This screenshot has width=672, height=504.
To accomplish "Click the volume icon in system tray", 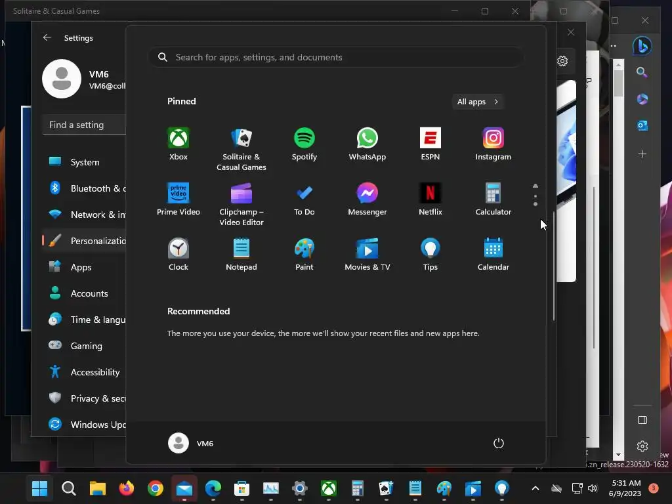I will 593,488.
